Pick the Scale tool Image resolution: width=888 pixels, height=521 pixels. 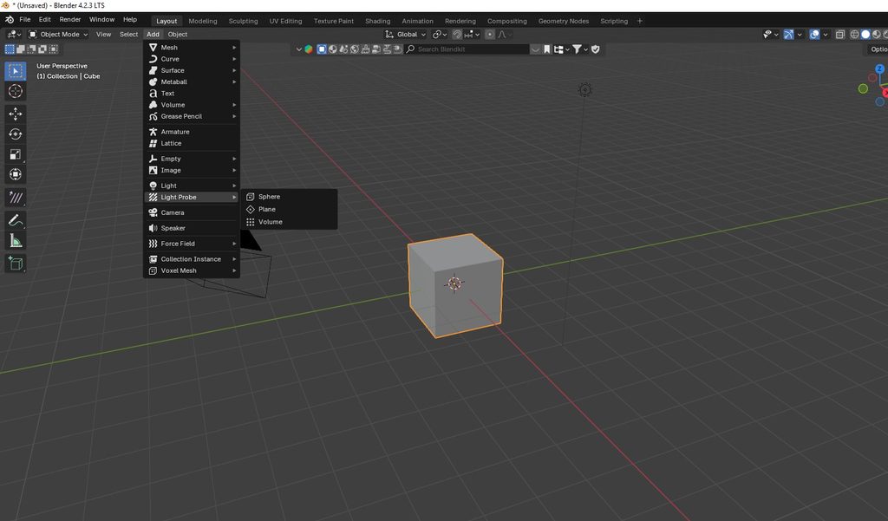pyautogui.click(x=16, y=154)
